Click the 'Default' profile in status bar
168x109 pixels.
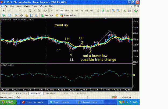tap(18, 97)
